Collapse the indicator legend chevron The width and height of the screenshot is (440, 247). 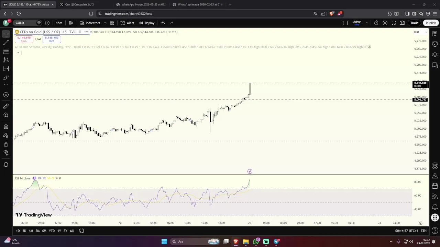click(x=18, y=53)
